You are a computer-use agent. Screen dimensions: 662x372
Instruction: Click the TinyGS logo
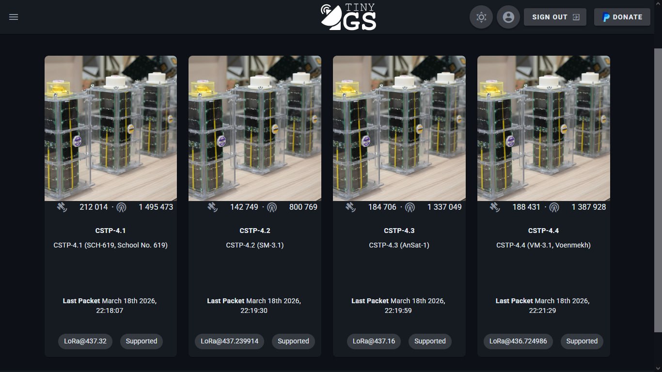pos(348,17)
